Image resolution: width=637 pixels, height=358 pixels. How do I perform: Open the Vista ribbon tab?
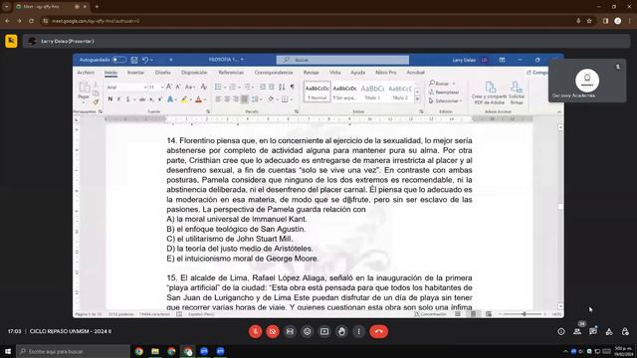pos(335,73)
